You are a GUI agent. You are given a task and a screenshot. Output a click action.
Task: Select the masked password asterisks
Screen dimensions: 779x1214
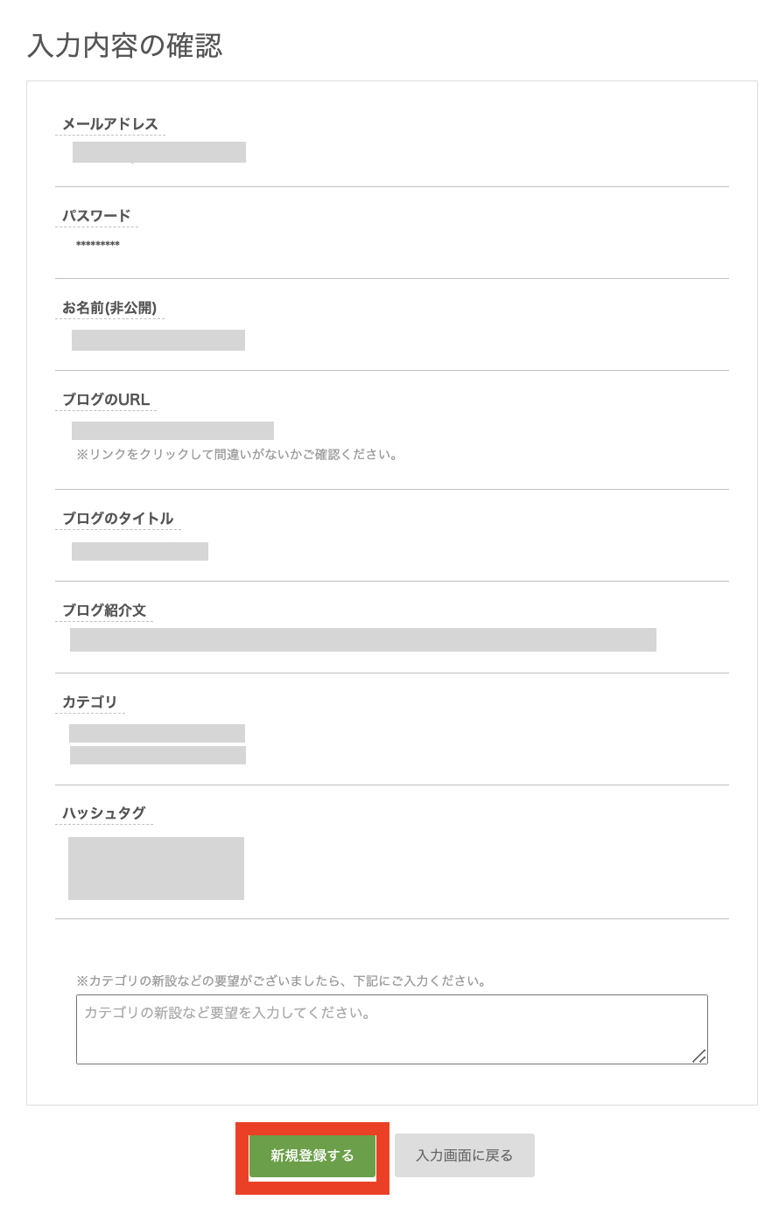(x=98, y=244)
